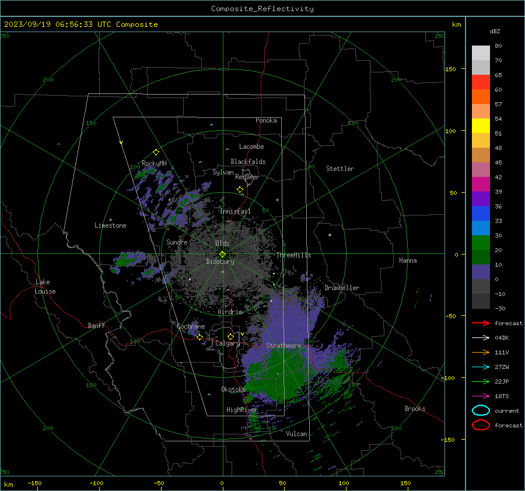Click the Okotoks map label
The height and width of the screenshot is (491, 525).
tap(233, 389)
